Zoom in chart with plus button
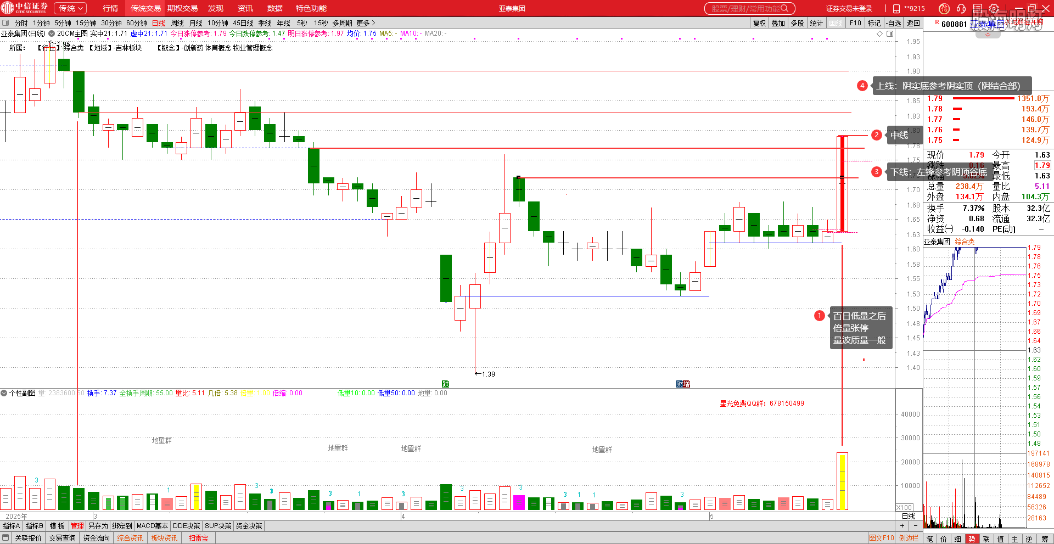The height and width of the screenshot is (544, 1054). [x=902, y=526]
